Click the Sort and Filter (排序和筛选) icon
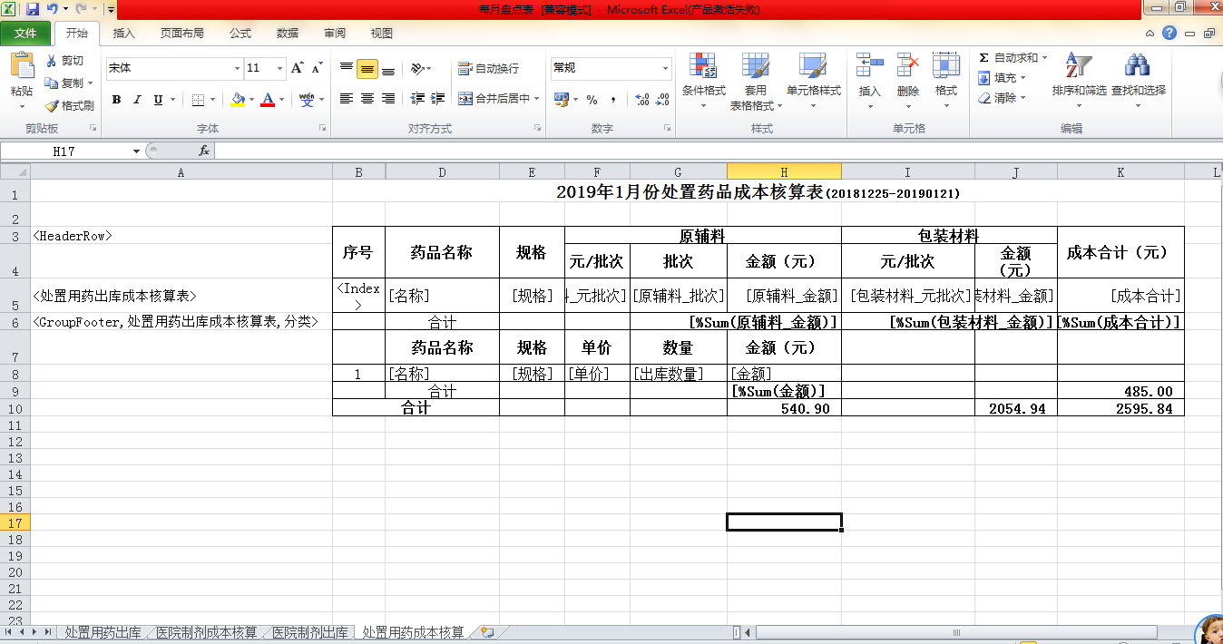The height and width of the screenshot is (644, 1223). click(1078, 66)
